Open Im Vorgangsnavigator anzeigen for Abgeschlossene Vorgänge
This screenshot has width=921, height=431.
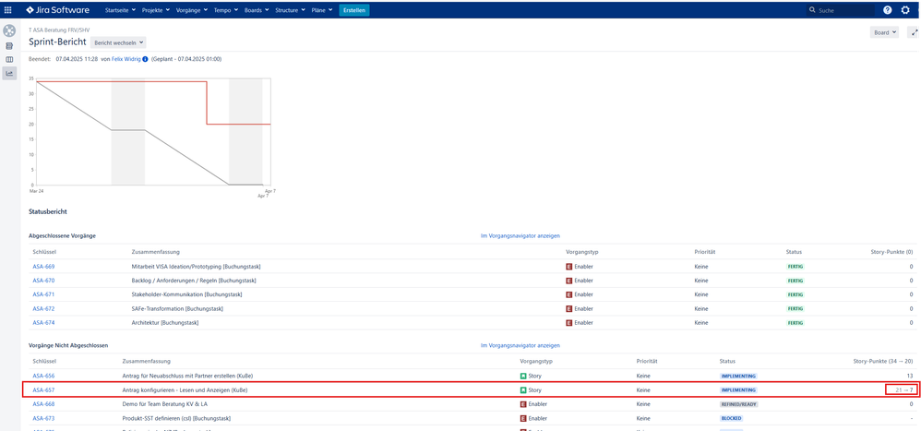point(520,236)
